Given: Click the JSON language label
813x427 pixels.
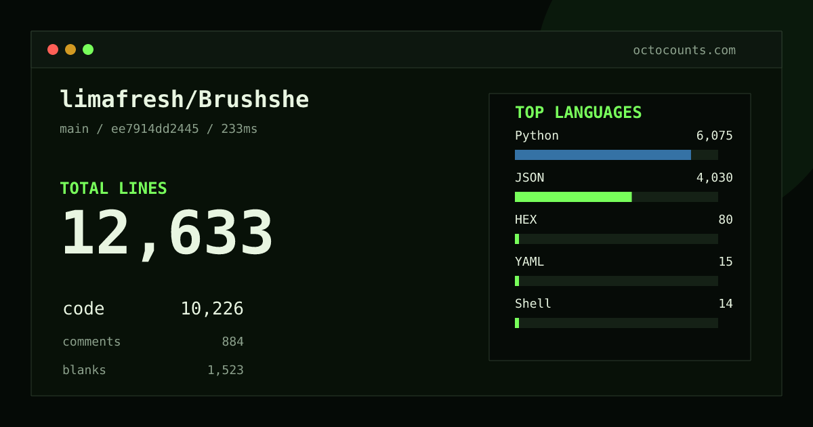Looking at the screenshot, I should click(529, 178).
